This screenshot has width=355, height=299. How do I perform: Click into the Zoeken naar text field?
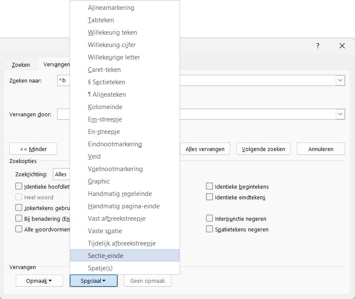[x=256, y=80]
